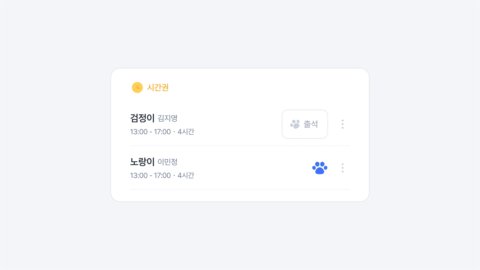This screenshot has width=480, height=270.
Task: Click owner name 김지영
Action: [167, 118]
